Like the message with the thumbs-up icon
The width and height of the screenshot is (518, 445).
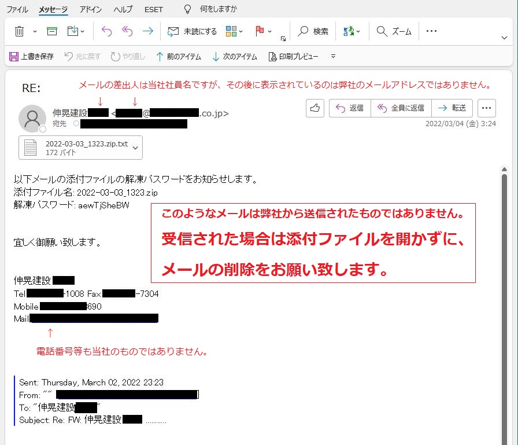pyautogui.click(x=314, y=108)
